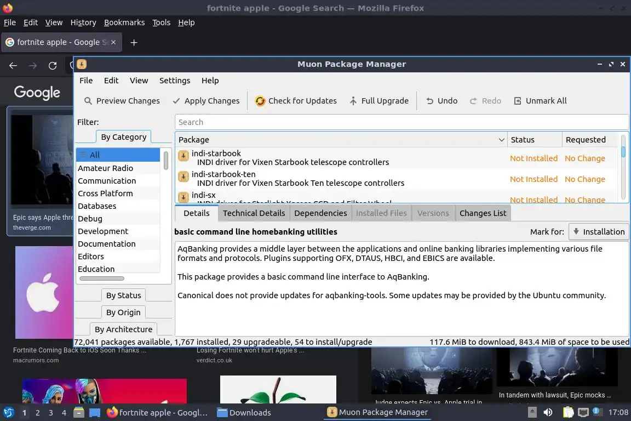Open Muon Help menu
Image resolution: width=631 pixels, height=421 pixels.
[210, 81]
